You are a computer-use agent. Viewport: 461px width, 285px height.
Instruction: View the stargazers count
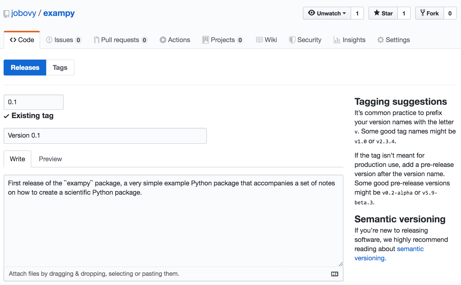[404, 13]
